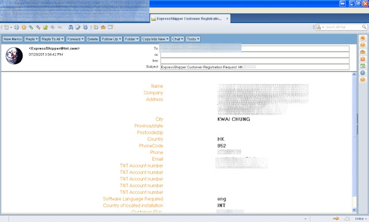
Task: Click the Postcode/zip label
Action: coord(150,133)
